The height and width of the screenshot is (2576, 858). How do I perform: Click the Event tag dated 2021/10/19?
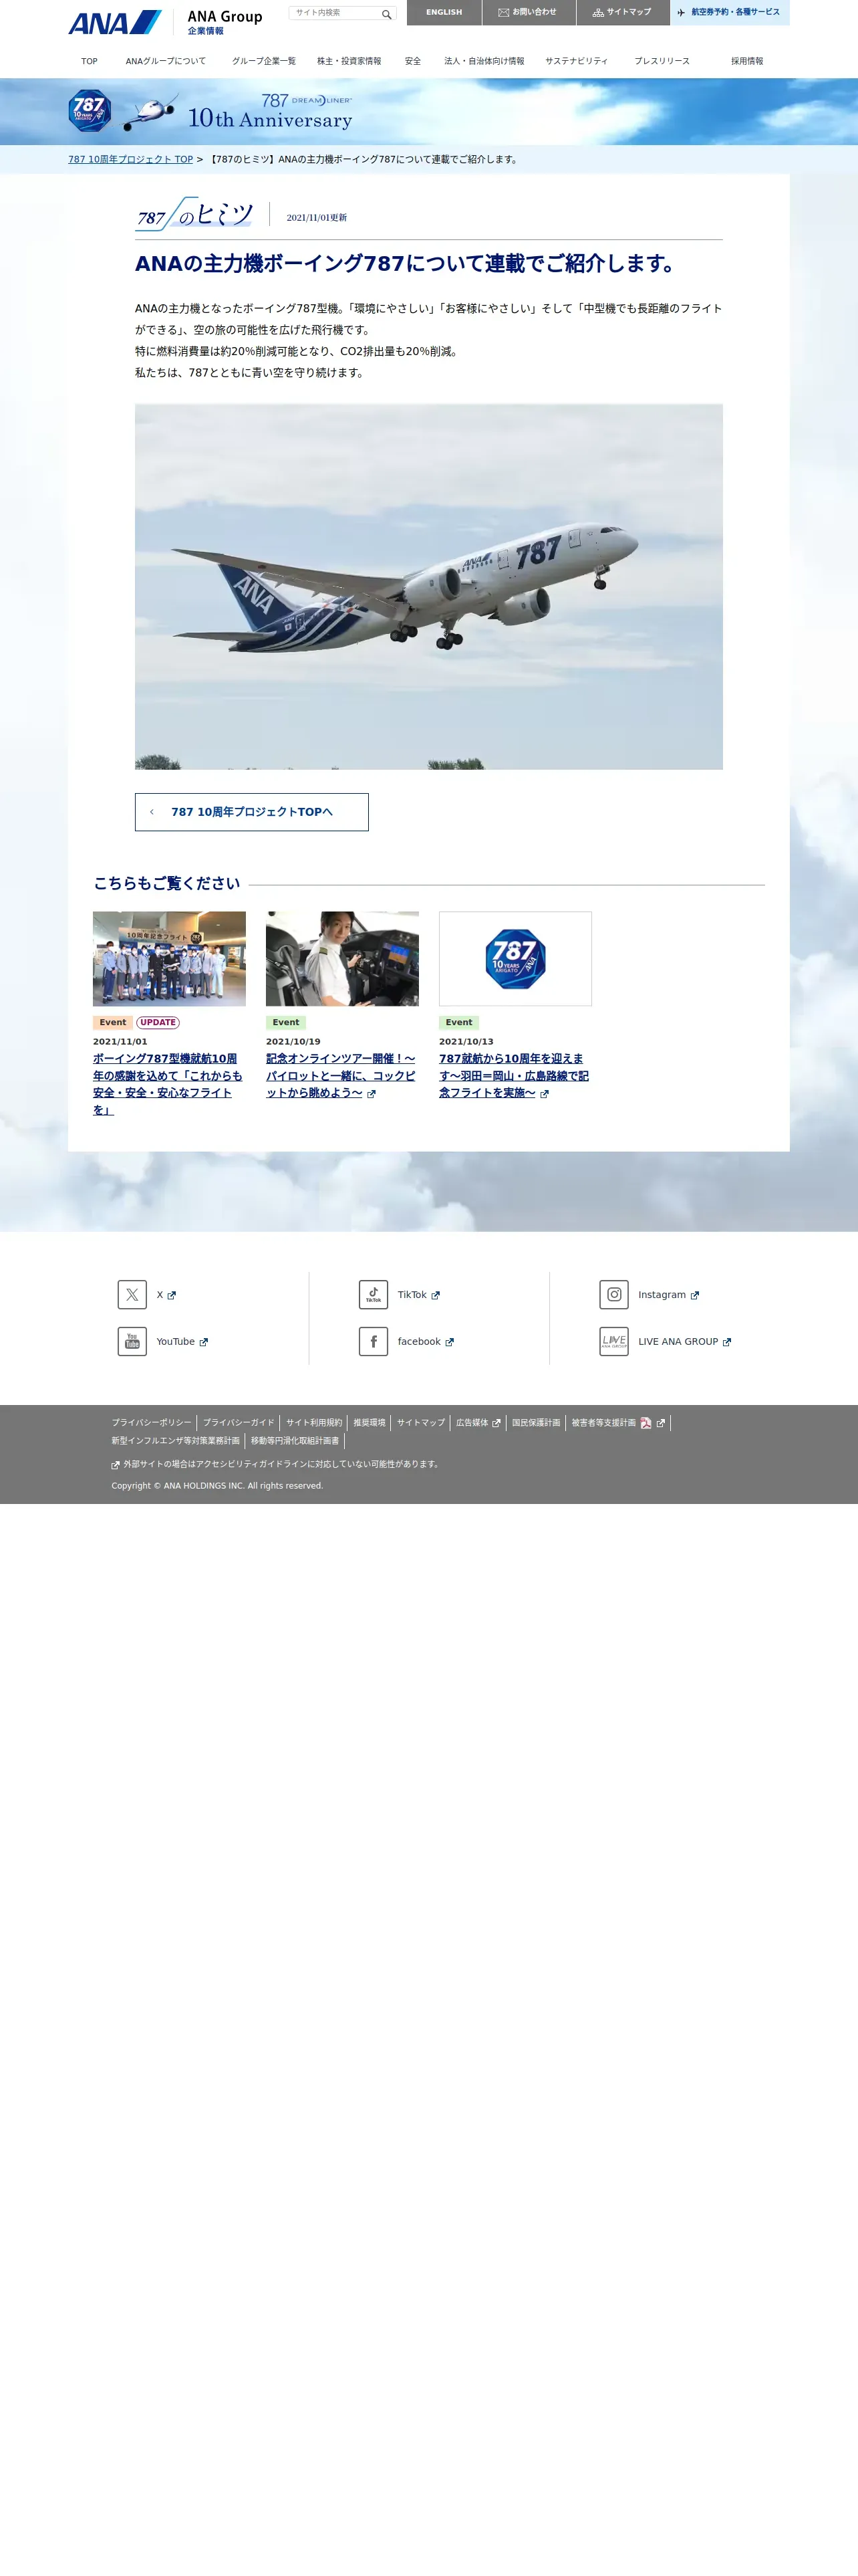(x=286, y=1022)
